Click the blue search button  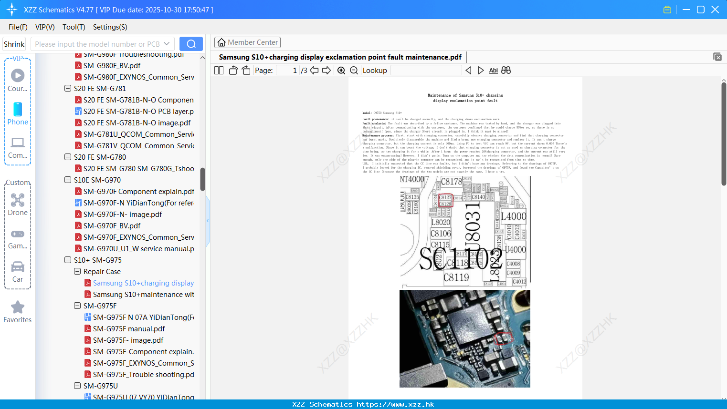click(191, 44)
